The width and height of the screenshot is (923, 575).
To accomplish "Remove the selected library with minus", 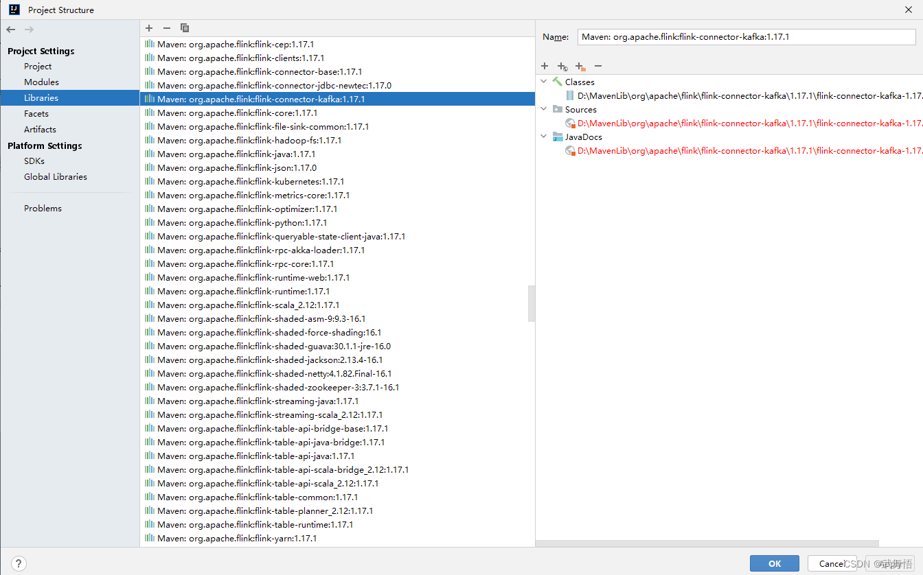I will pos(166,28).
